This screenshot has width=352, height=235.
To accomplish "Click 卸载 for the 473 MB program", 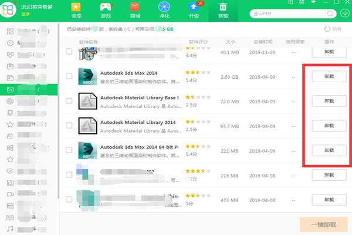I will pos(329,200).
